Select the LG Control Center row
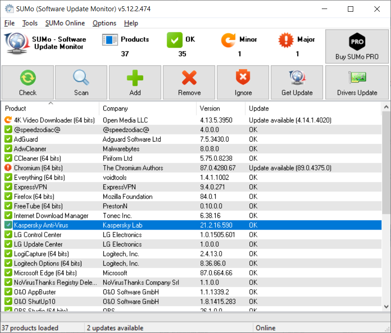The height and width of the screenshot is (333, 391). (x=191, y=235)
